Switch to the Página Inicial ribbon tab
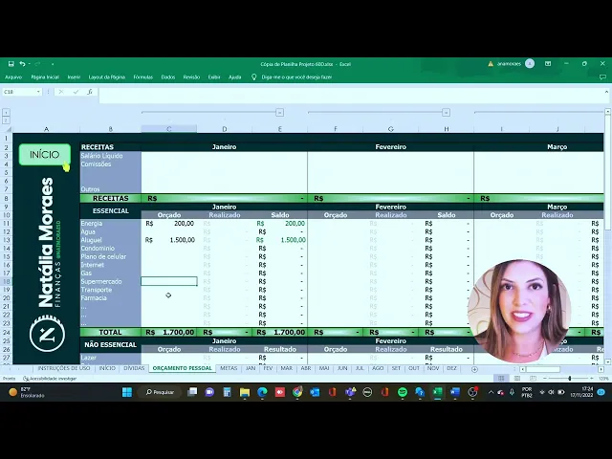Screen dimensions: 612x459 [45, 77]
